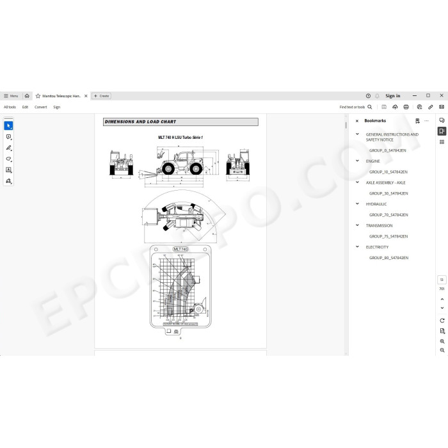Screen dimensions: 448x448
Task: Click the rotate page icon
Action: pyautogui.click(x=442, y=321)
